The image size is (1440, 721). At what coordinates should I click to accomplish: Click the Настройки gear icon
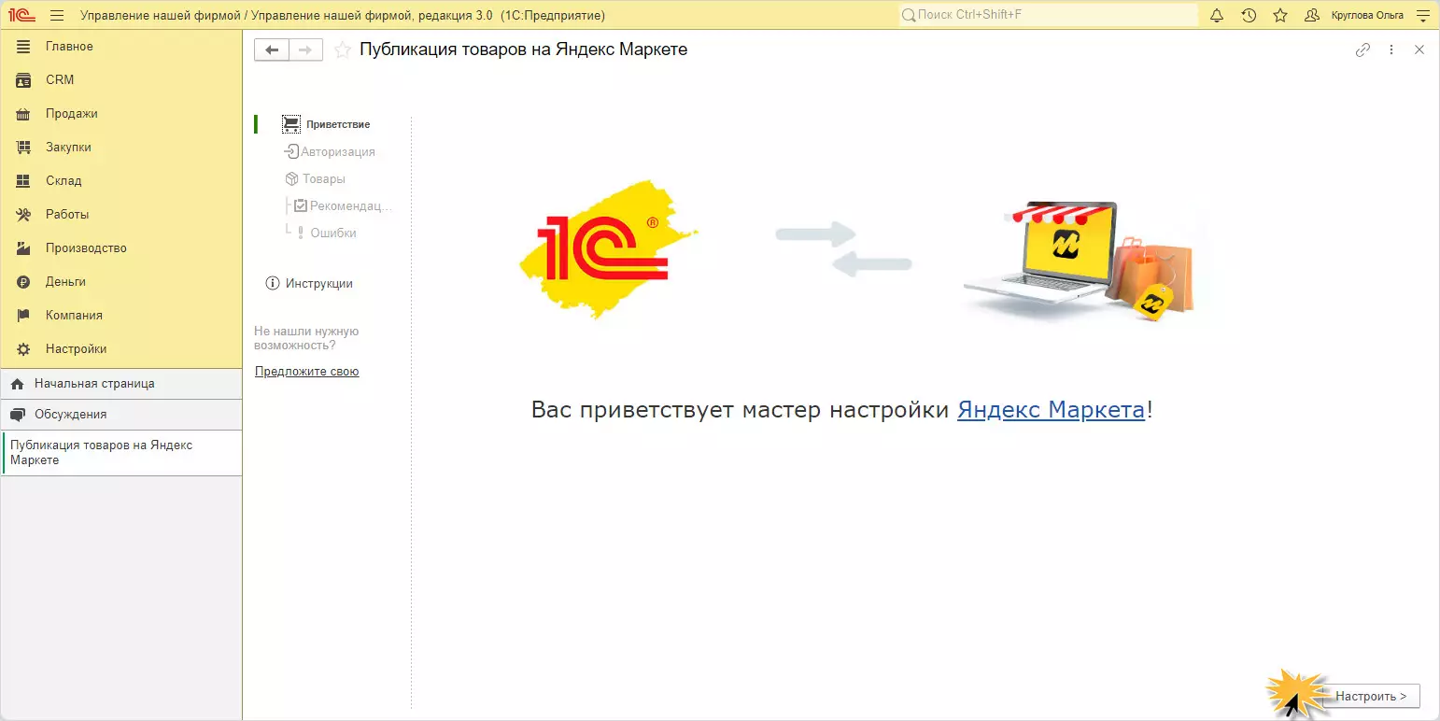(24, 349)
